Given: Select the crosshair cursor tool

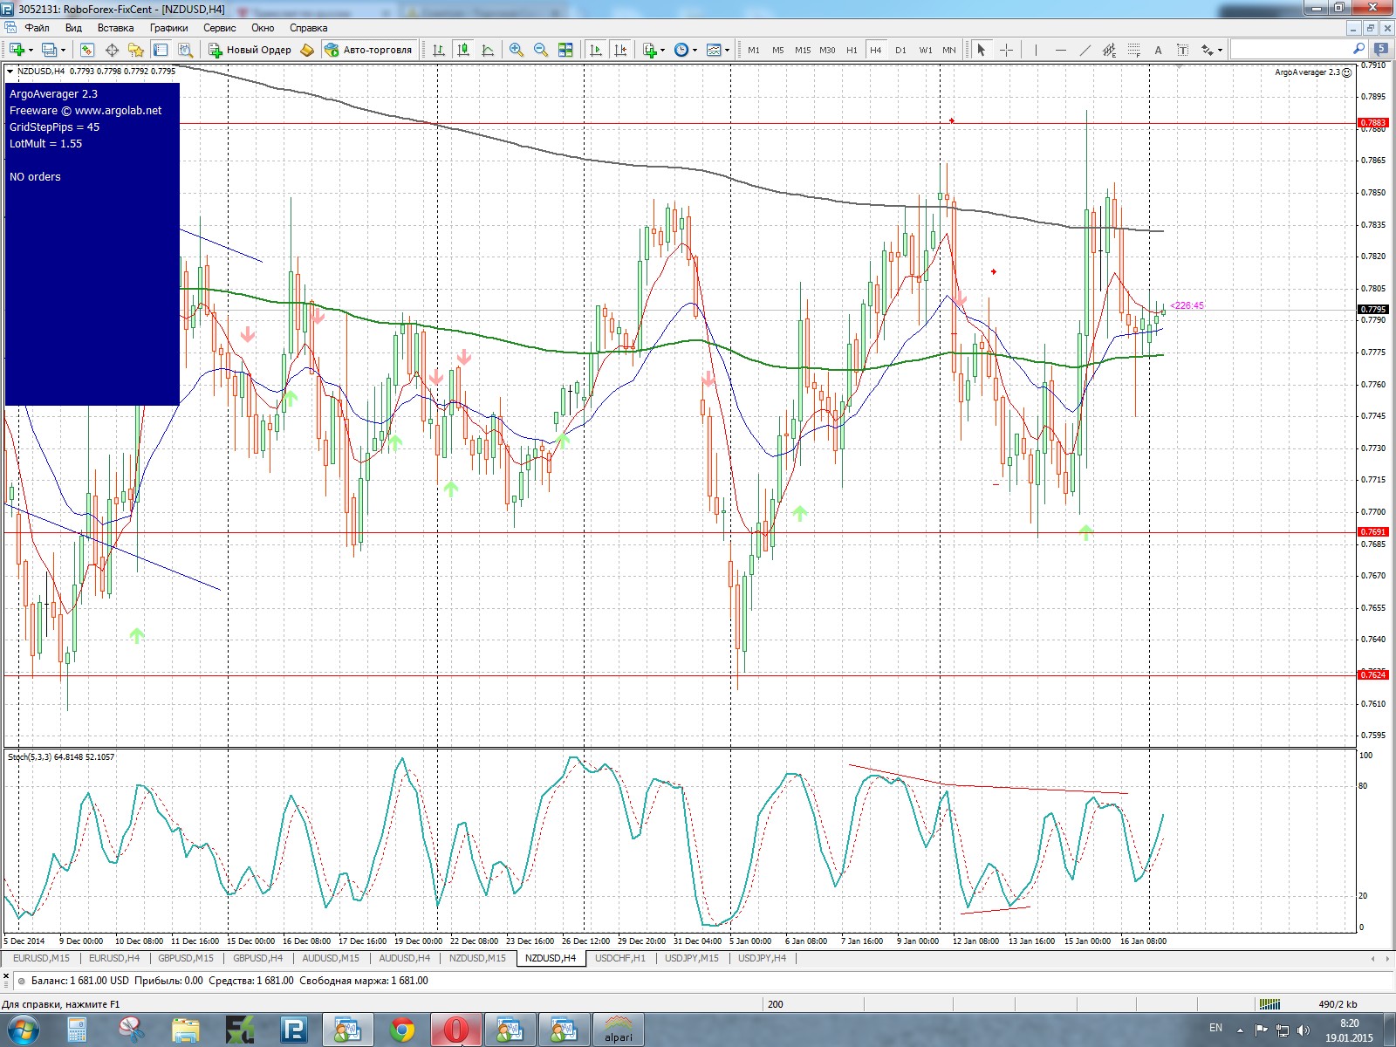Looking at the screenshot, I should (x=1006, y=50).
